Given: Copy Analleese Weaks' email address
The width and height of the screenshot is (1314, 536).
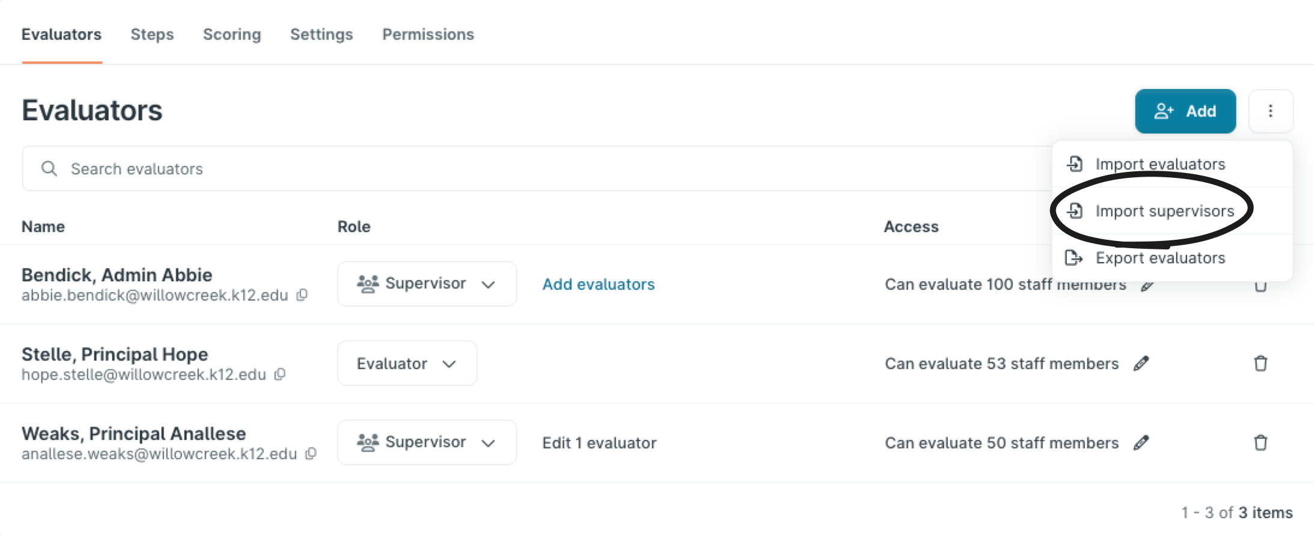Looking at the screenshot, I should pyautogui.click(x=311, y=454).
